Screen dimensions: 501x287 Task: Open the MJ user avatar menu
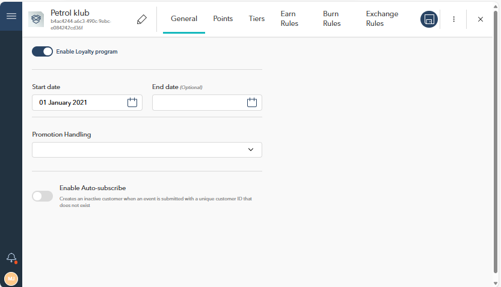pyautogui.click(x=11, y=279)
